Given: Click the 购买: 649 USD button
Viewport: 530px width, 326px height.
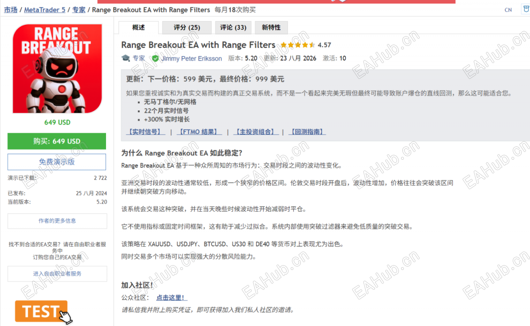Looking at the screenshot, I should [x=57, y=141].
